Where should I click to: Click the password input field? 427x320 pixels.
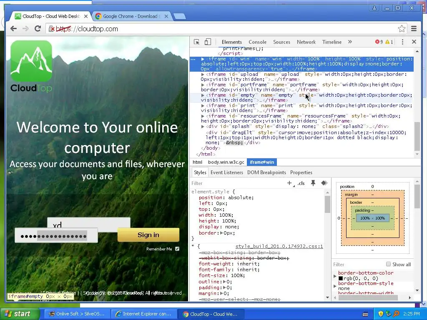tap(56, 236)
